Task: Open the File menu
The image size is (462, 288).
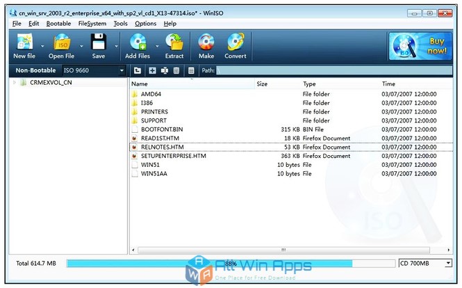Action: point(17,24)
